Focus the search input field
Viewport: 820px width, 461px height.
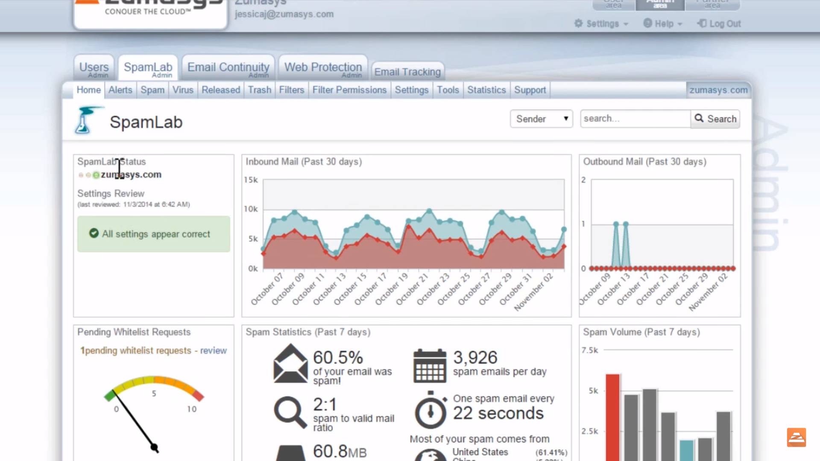[635, 119]
